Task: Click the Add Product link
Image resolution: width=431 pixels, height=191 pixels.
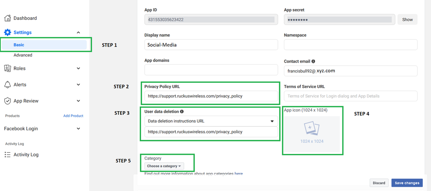Action: pos(73,116)
